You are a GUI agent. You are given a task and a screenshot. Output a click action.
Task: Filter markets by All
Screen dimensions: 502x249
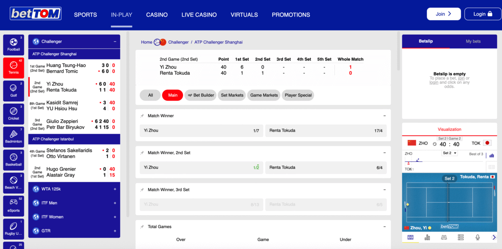tap(151, 95)
